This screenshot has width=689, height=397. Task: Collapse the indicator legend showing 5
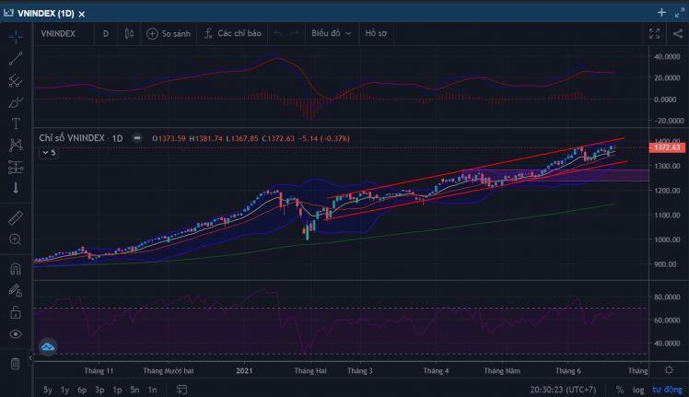(x=49, y=153)
